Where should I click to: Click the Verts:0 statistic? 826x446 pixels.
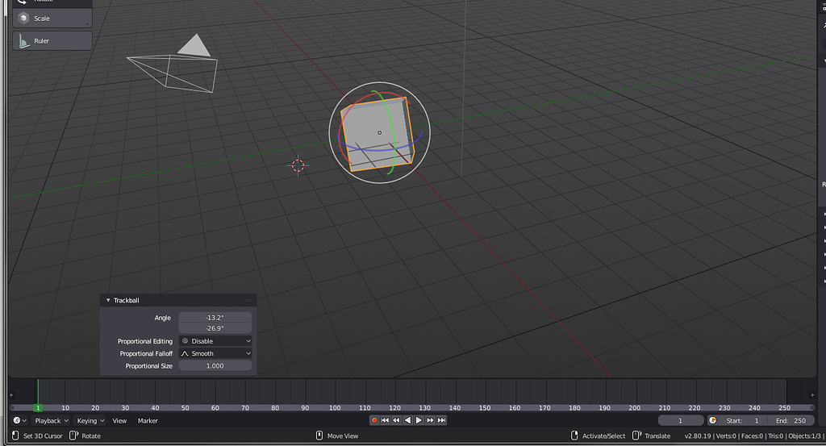(x=726, y=436)
